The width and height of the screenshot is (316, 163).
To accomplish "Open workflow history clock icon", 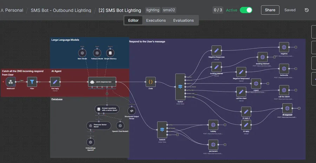I will [307, 10].
